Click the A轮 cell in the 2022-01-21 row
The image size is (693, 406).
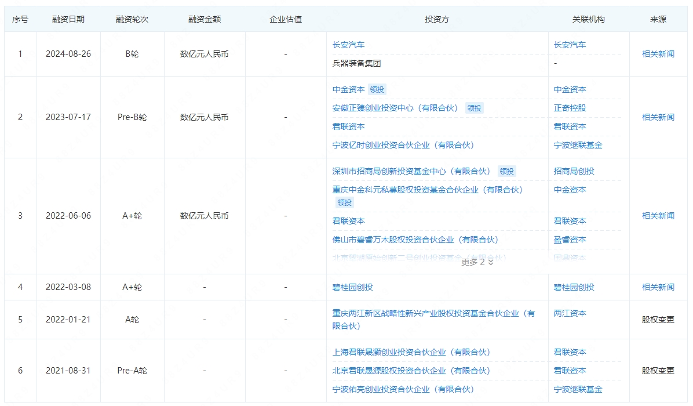132,320
